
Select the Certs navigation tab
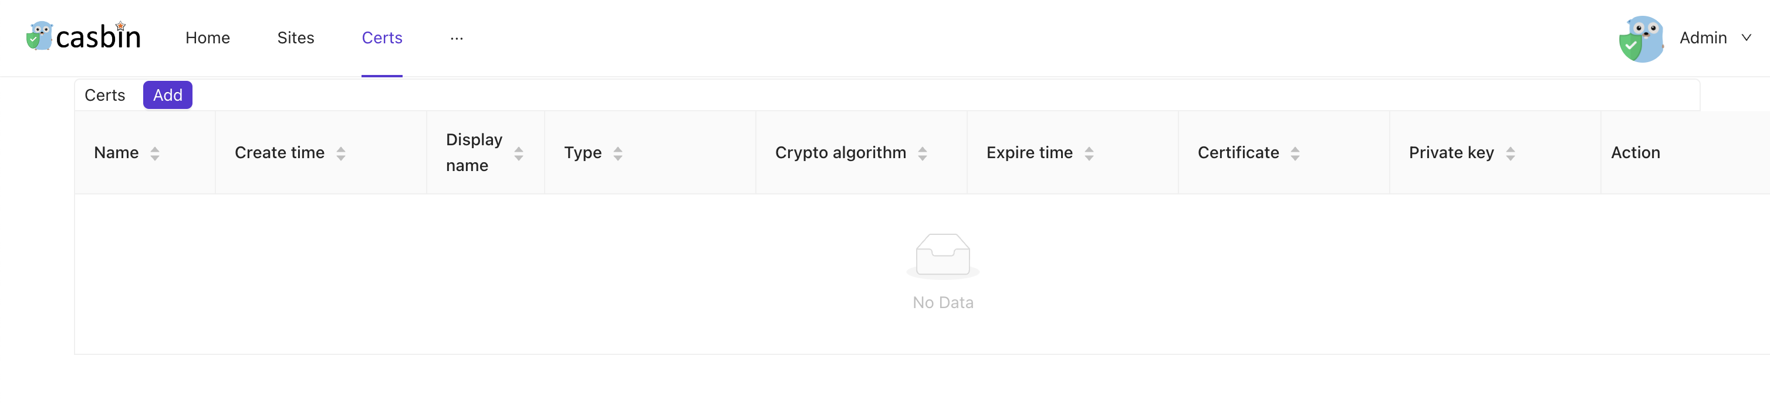point(382,37)
